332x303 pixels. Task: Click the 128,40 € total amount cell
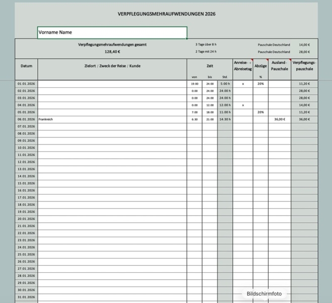point(112,52)
